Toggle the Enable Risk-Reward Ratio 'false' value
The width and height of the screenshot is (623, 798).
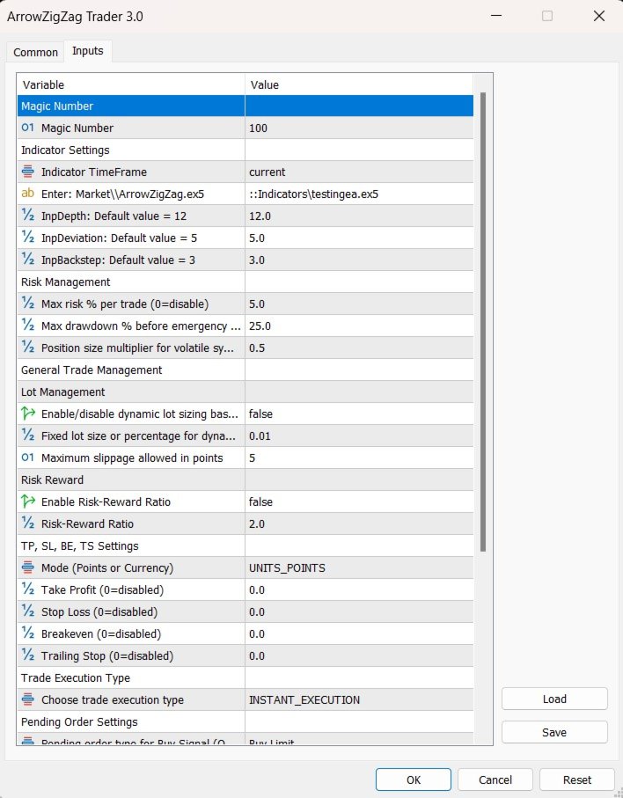[x=359, y=501]
